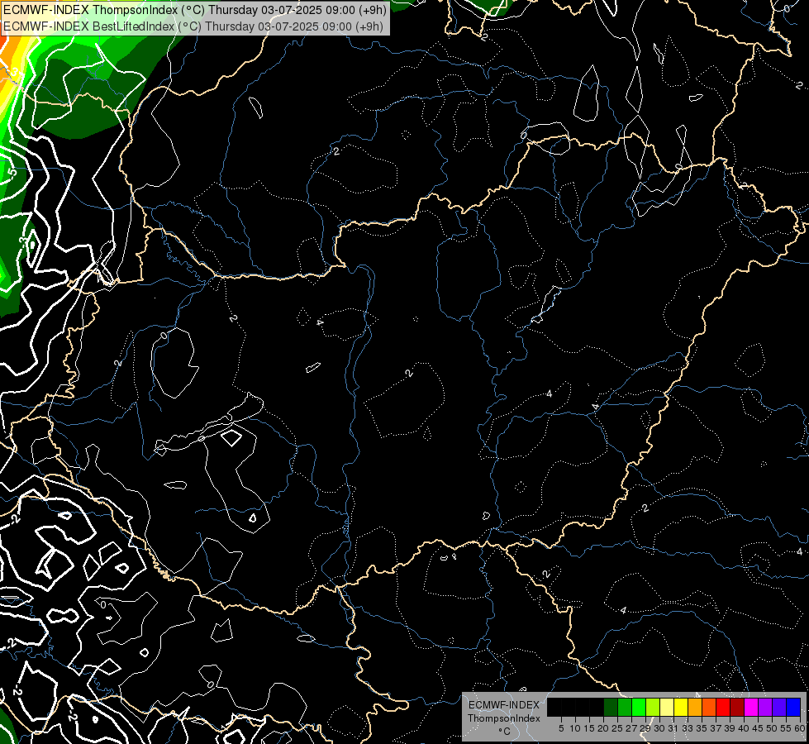The image size is (809, 744).
Task: Pick the orange 33–35 legend swatch
Action: [x=695, y=707]
